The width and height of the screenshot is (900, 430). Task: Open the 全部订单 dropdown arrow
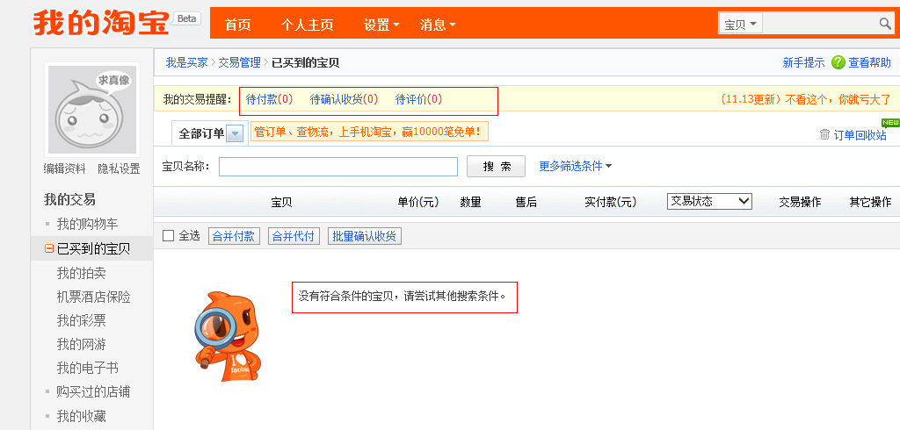[236, 133]
